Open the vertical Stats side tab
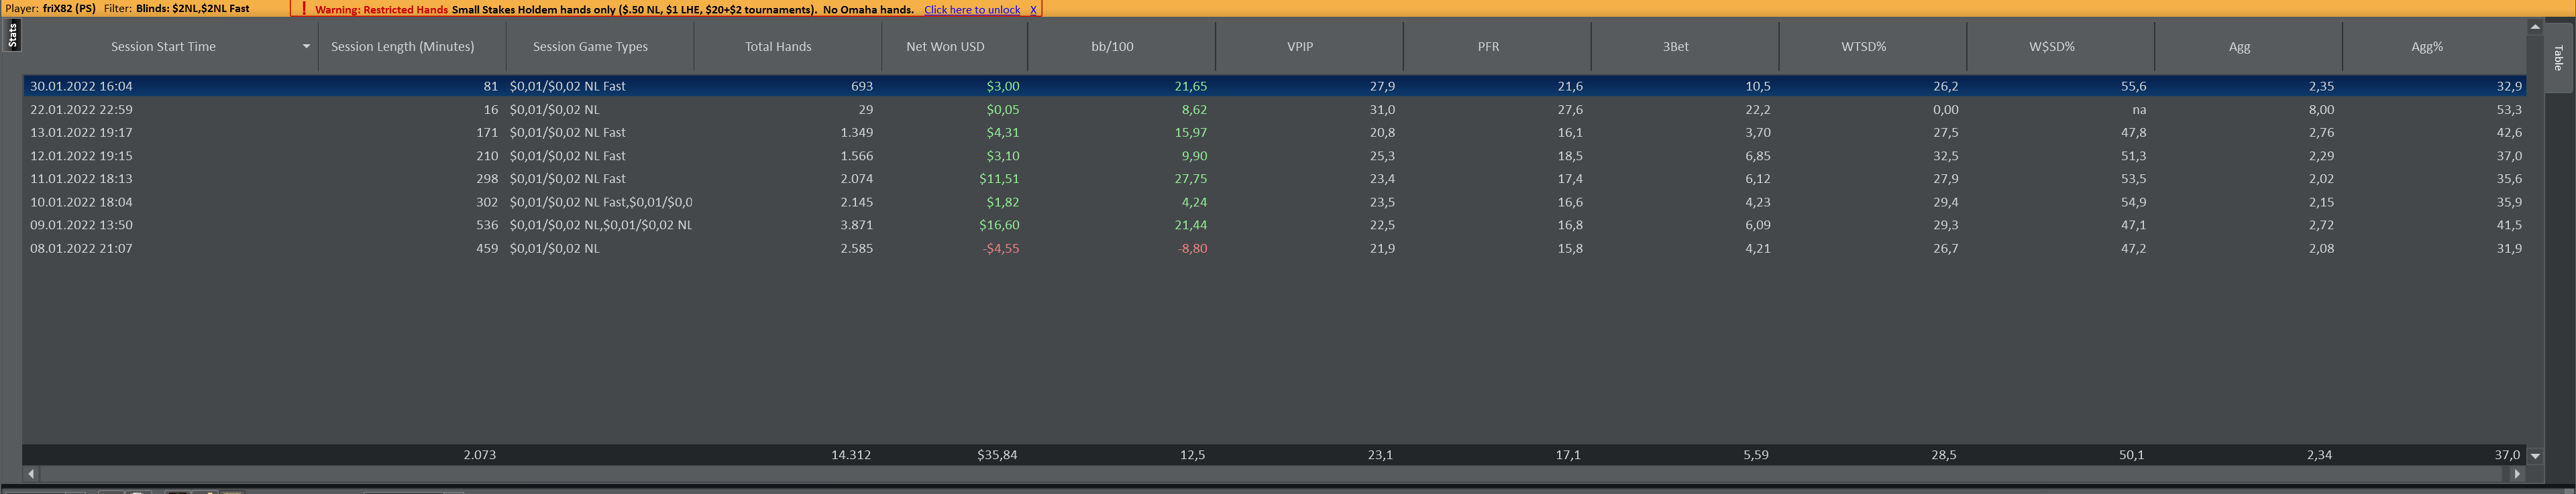2576x494 pixels. (12, 35)
